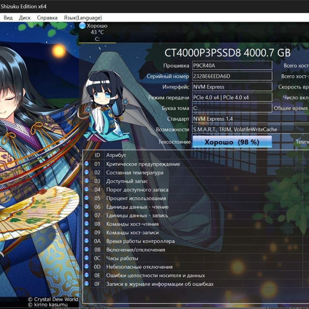Click the Возможности field S.M.A.R.T., TRIM
The image size is (309, 309).
[251, 129]
